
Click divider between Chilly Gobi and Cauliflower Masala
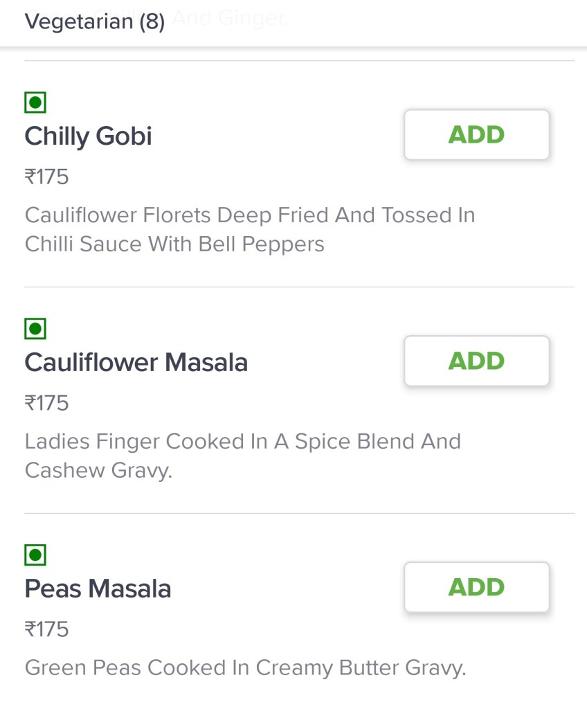pos(299,287)
